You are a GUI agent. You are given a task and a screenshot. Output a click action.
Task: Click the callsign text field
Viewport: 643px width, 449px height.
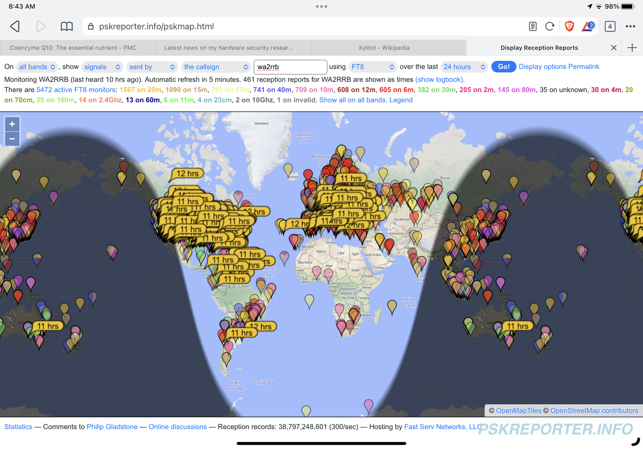[x=290, y=67]
